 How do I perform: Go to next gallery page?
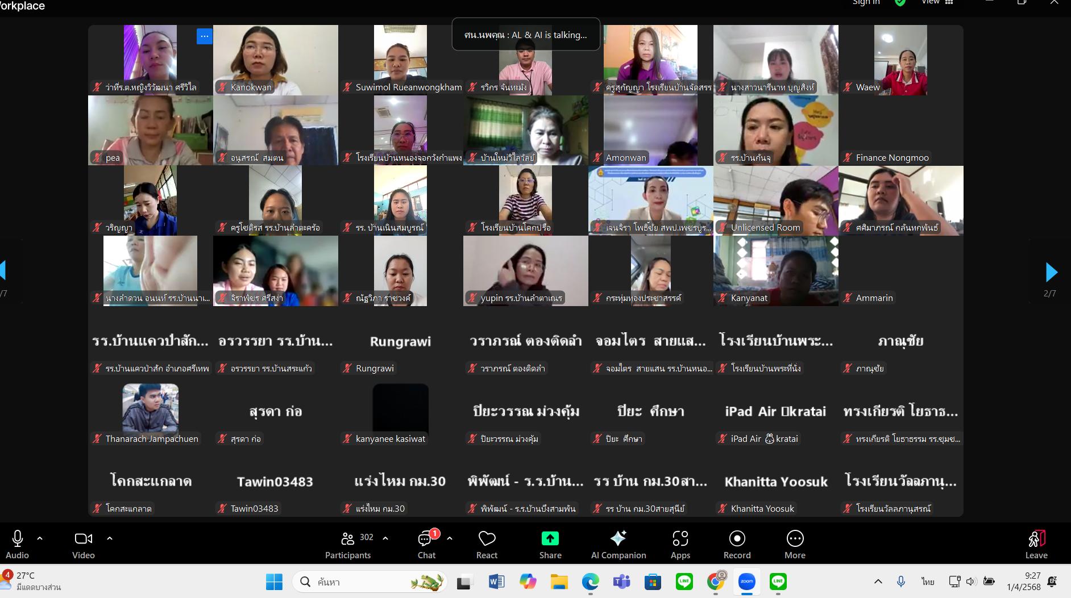(1051, 273)
